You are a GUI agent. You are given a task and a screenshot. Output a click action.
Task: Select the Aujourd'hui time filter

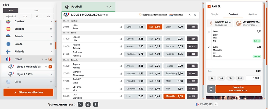11,16
